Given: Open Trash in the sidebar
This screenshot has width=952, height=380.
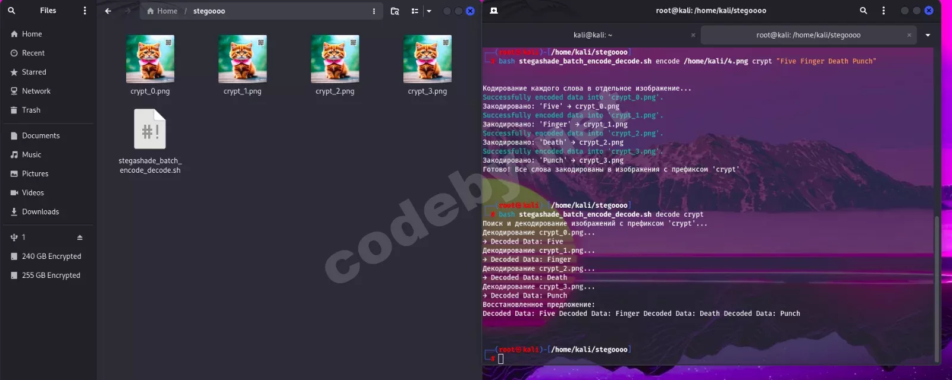Looking at the screenshot, I should (48, 110).
